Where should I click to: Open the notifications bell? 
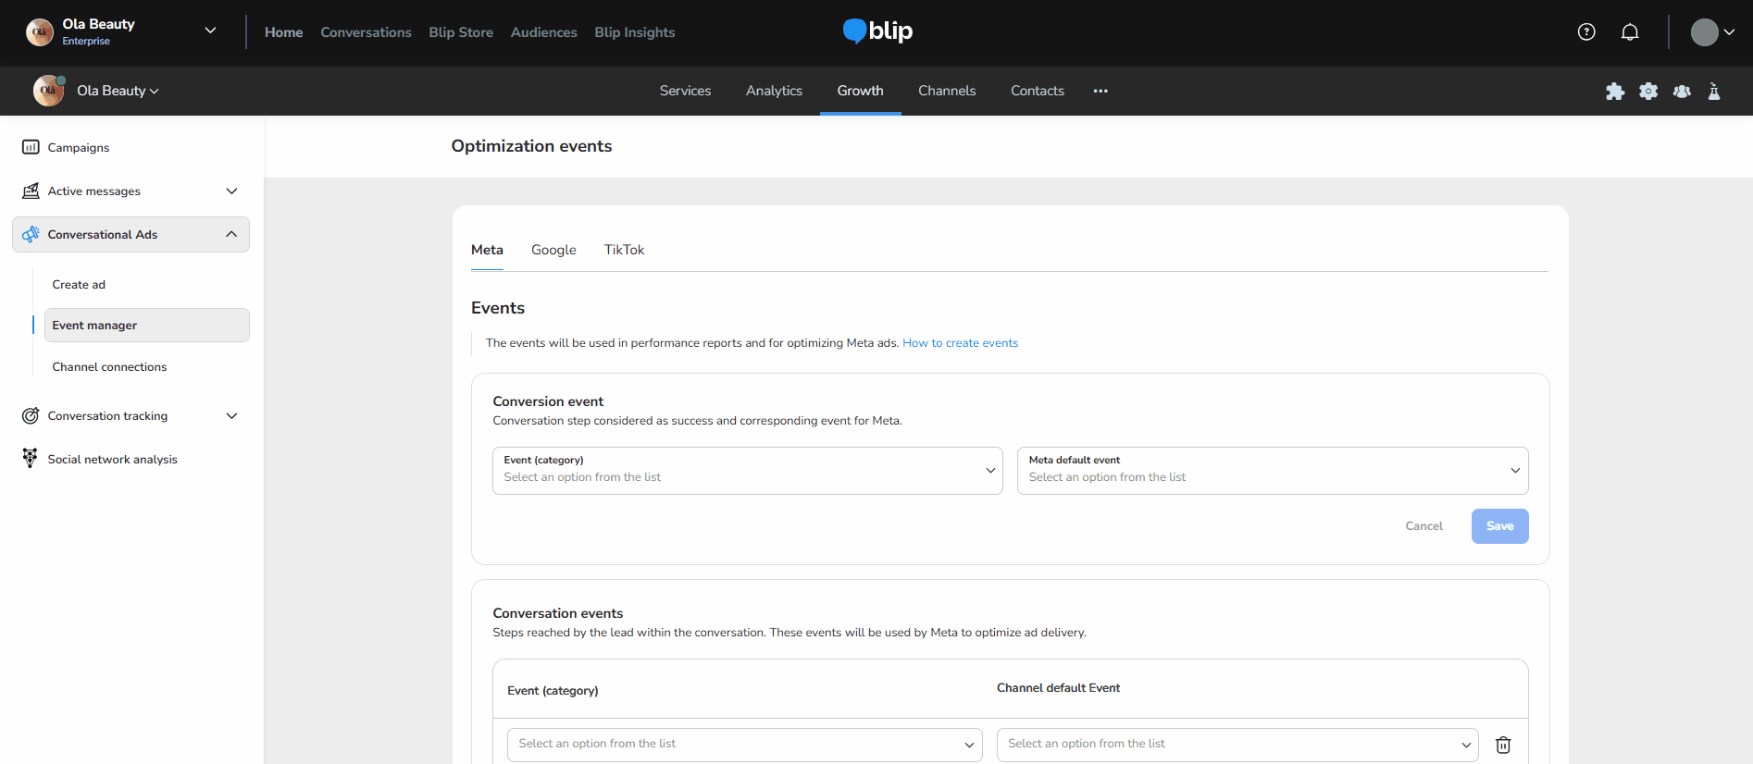[x=1630, y=32]
